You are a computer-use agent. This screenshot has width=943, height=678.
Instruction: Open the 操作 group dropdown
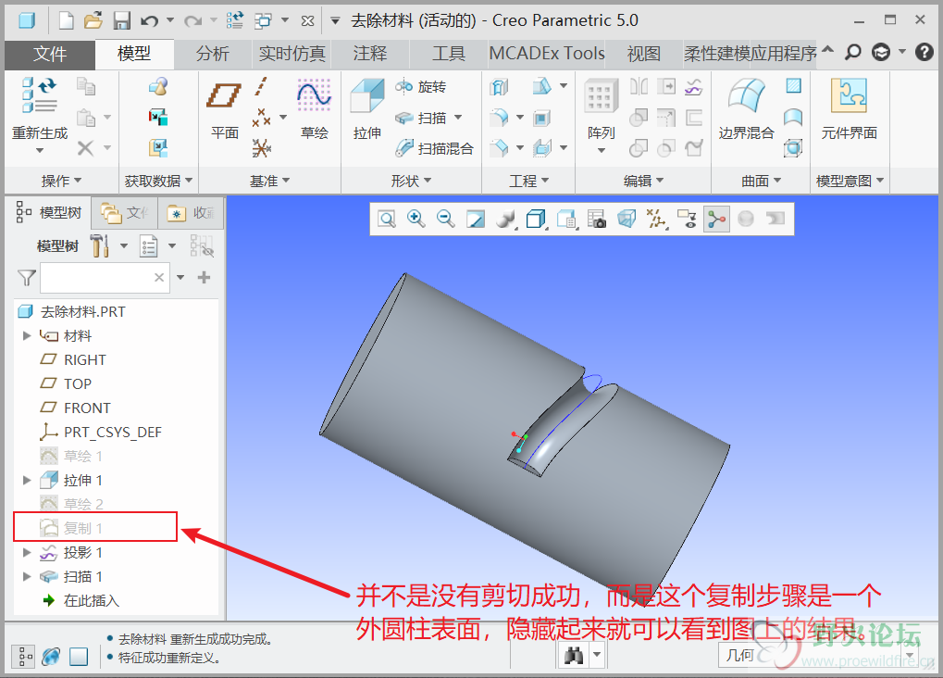click(x=61, y=181)
